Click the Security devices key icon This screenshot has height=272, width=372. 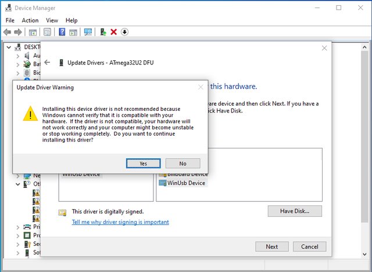tap(27, 244)
